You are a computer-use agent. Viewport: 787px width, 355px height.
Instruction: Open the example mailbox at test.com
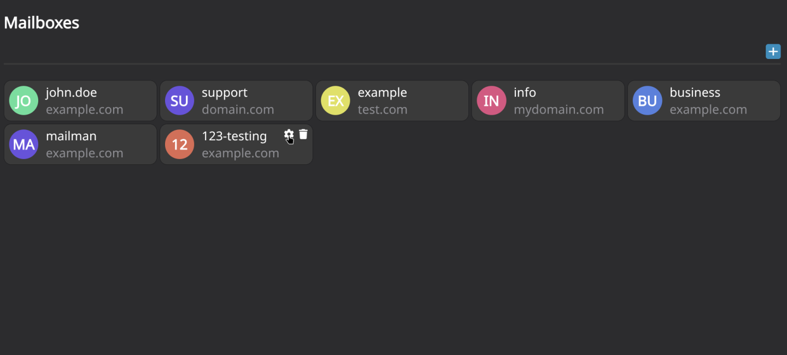392,100
